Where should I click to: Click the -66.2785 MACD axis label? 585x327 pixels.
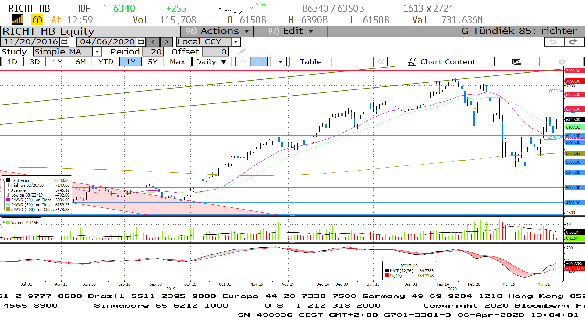click(574, 263)
